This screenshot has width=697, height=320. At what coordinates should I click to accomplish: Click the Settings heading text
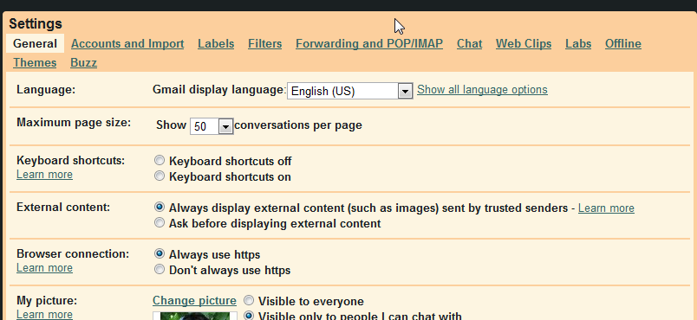[x=36, y=24]
